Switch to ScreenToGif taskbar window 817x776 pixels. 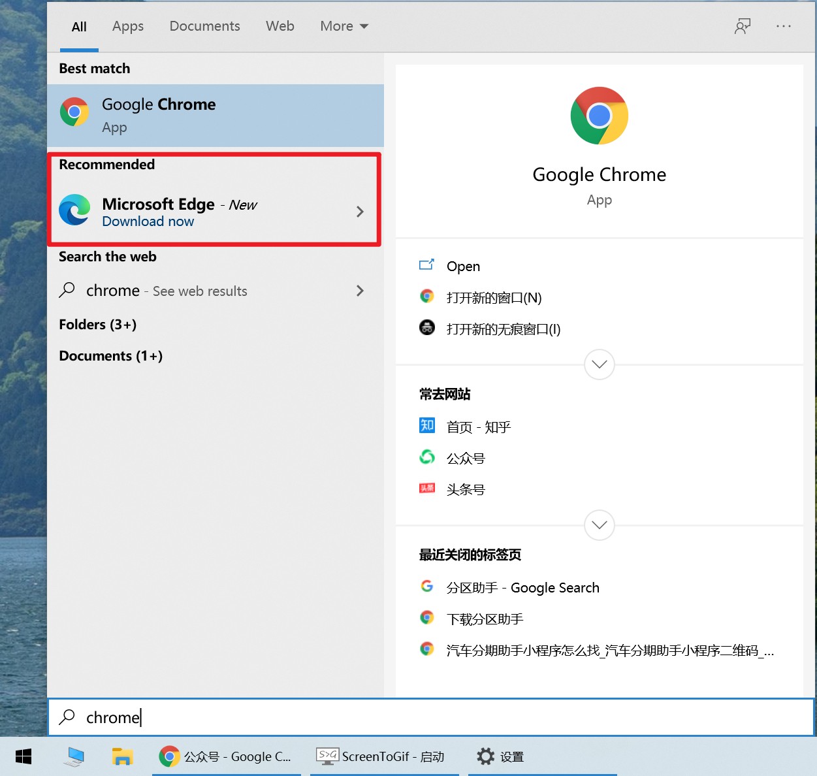[385, 756]
